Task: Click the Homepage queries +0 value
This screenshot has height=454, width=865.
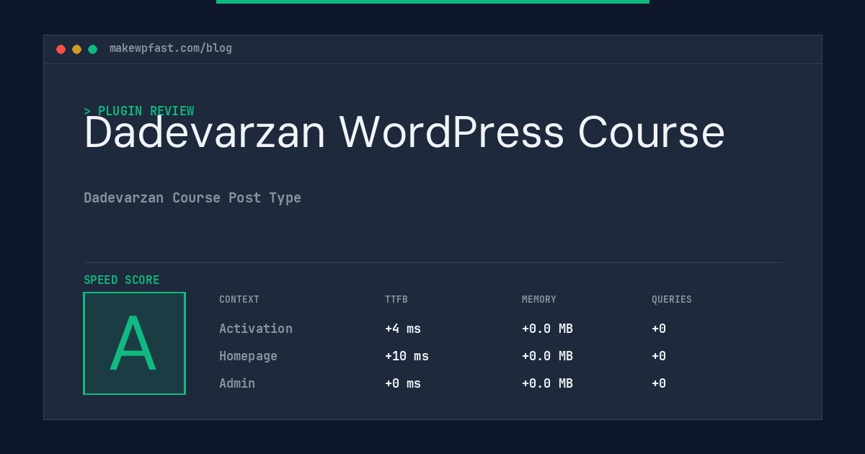Action: [659, 356]
